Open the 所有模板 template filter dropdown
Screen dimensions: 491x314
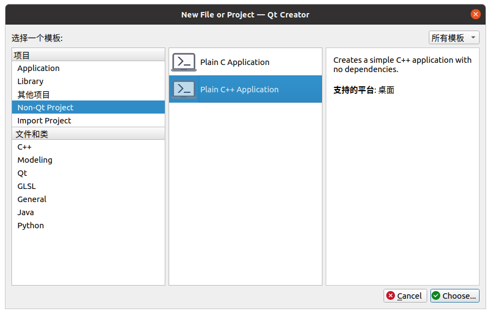[454, 38]
